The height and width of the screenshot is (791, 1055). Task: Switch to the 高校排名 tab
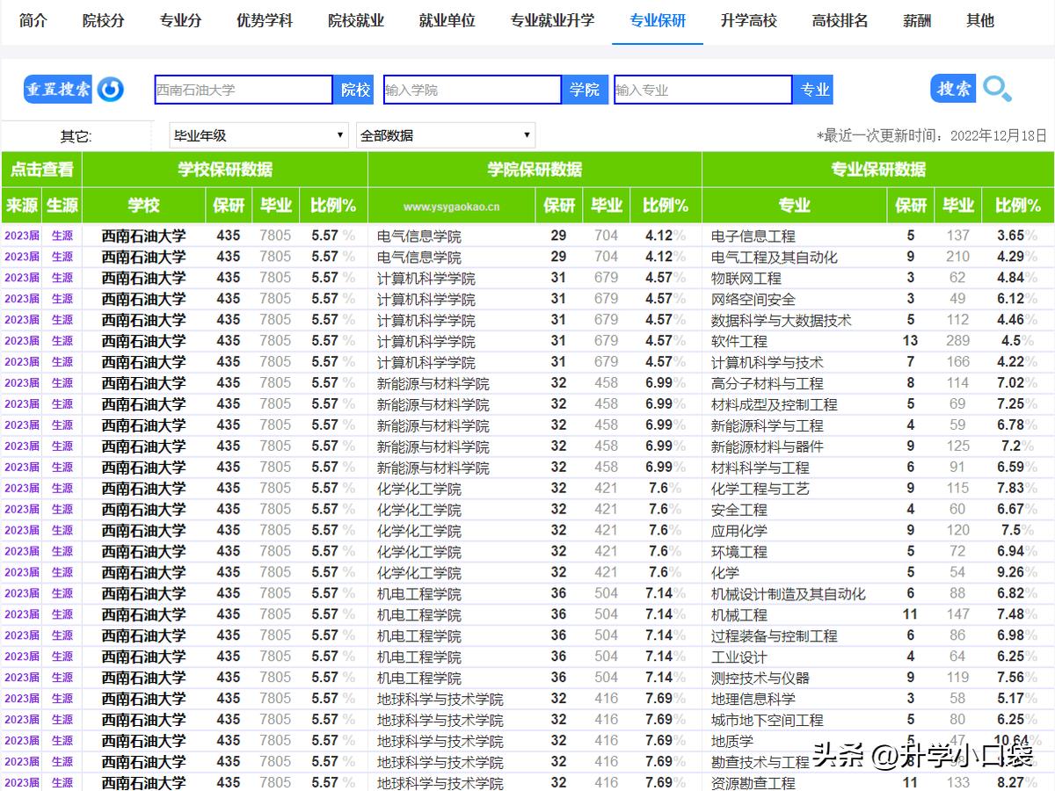[x=839, y=20]
